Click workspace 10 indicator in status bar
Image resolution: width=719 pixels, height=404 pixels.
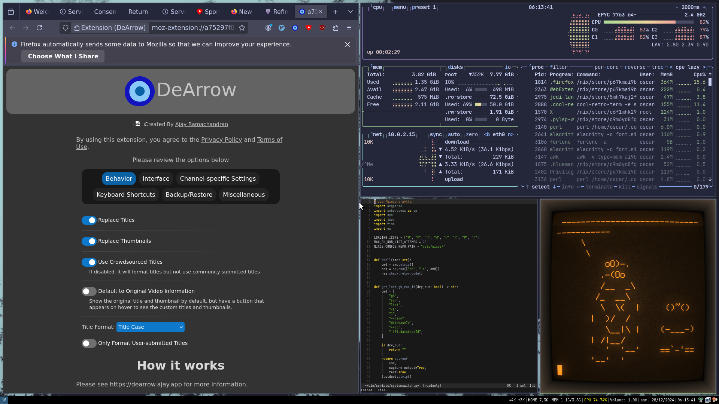(x=4, y=400)
